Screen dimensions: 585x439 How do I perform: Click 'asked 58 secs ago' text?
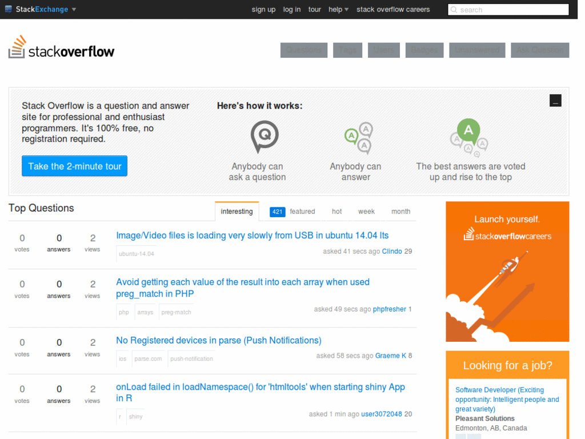pyautogui.click(x=344, y=356)
